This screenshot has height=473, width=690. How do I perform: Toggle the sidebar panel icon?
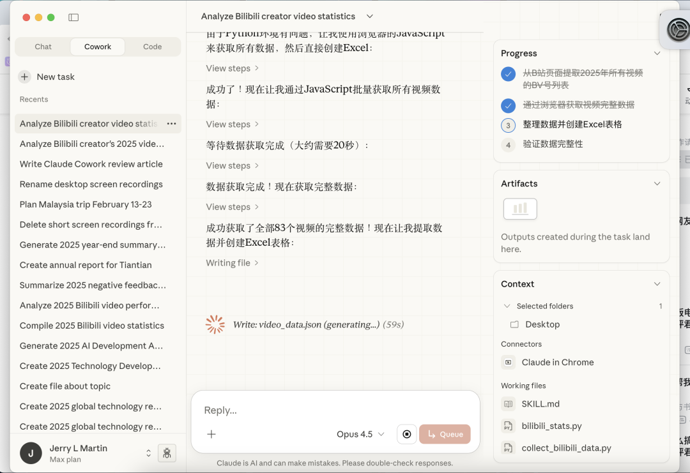click(73, 17)
